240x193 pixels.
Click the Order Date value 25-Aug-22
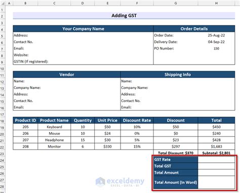(x=216, y=35)
